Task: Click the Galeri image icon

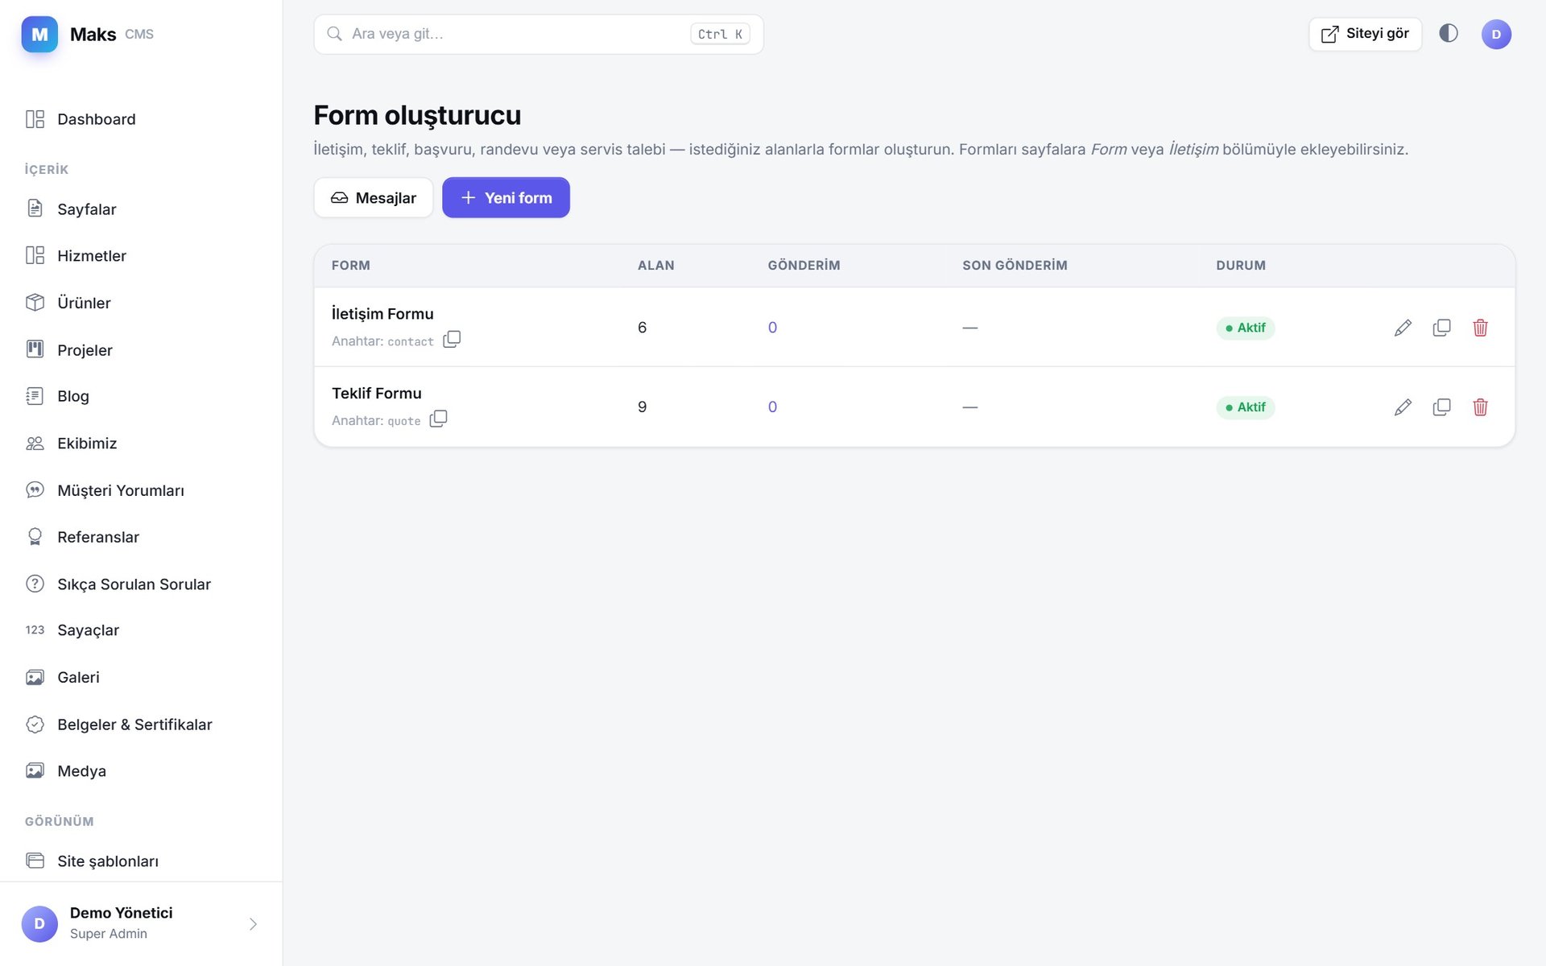Action: 35,677
